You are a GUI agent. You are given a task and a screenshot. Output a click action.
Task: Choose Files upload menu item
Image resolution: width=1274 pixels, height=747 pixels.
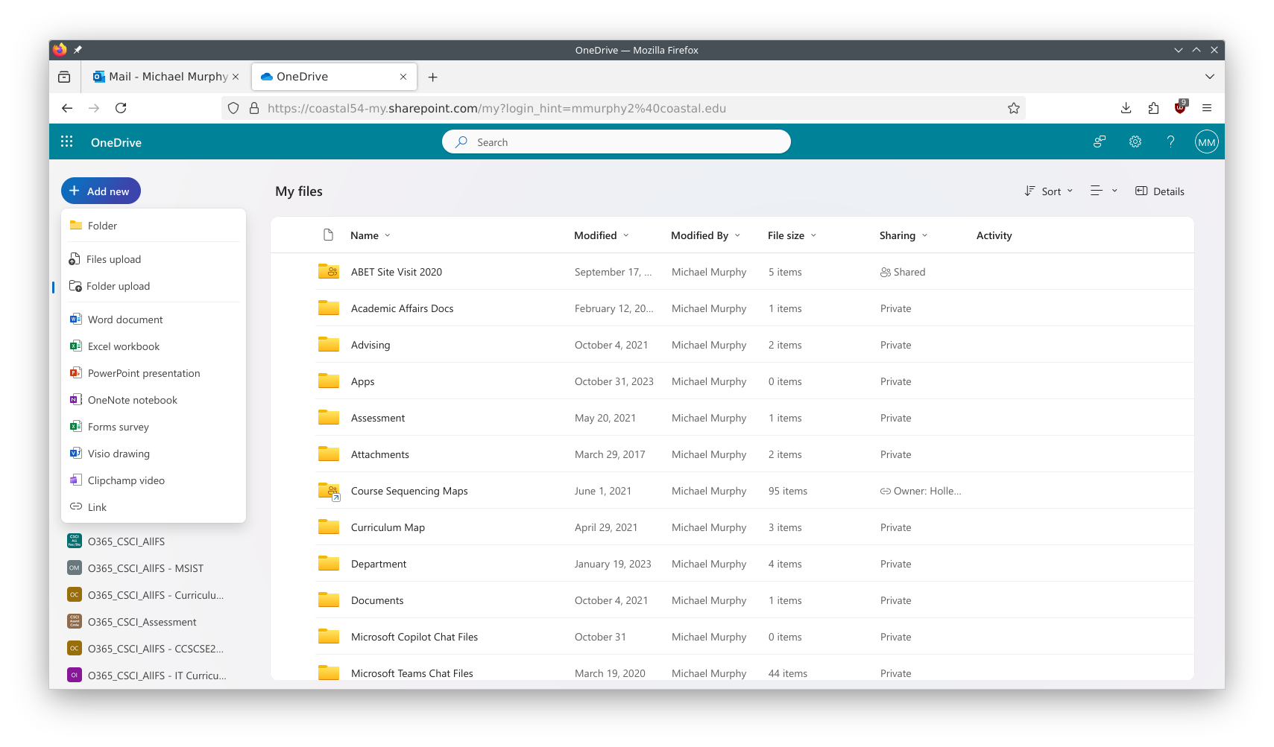[x=154, y=258]
